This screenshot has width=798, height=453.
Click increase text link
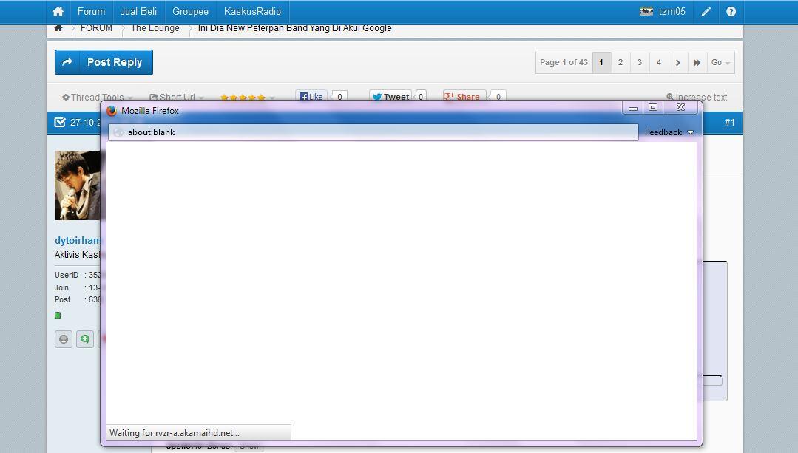point(697,97)
